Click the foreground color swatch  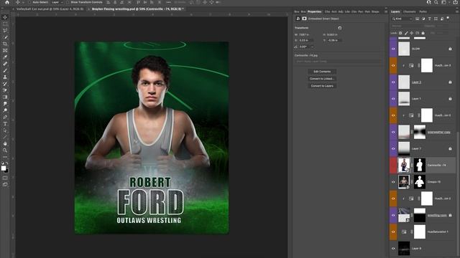click(4, 168)
